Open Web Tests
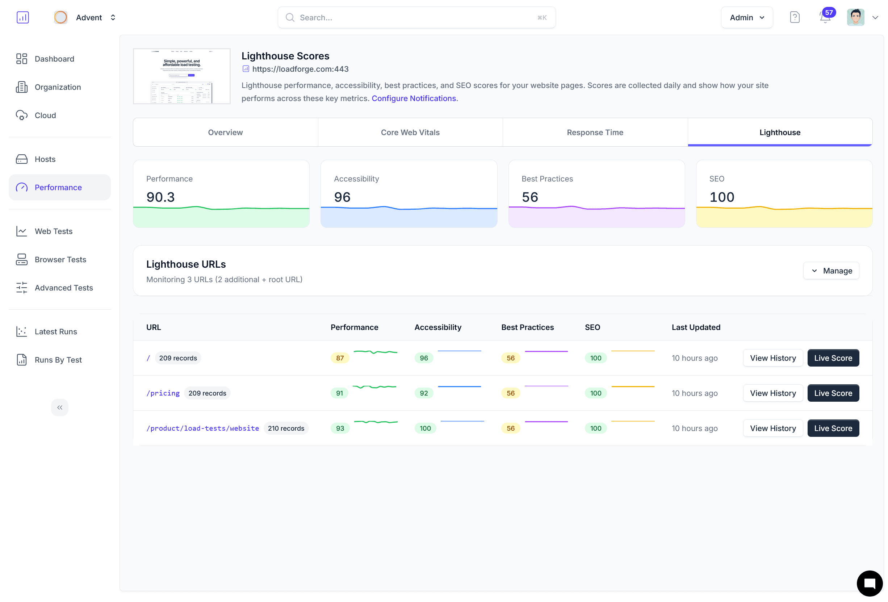This screenshot has width=888, height=602. coord(54,231)
